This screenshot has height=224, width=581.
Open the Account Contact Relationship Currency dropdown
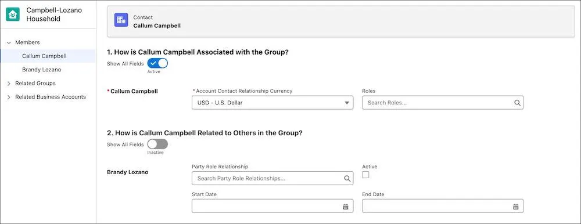pyautogui.click(x=272, y=103)
